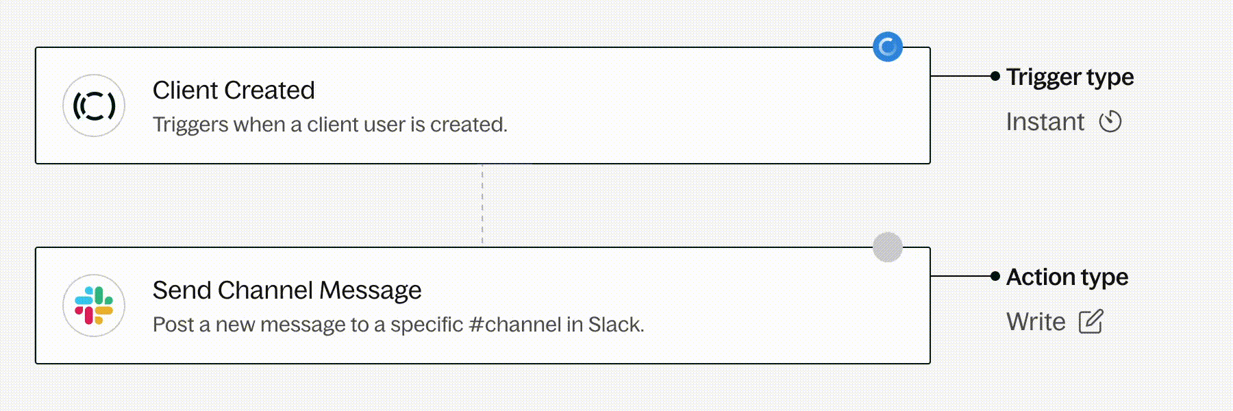The height and width of the screenshot is (411, 1233).
Task: Select the Send Channel Message title
Action: [x=287, y=290]
